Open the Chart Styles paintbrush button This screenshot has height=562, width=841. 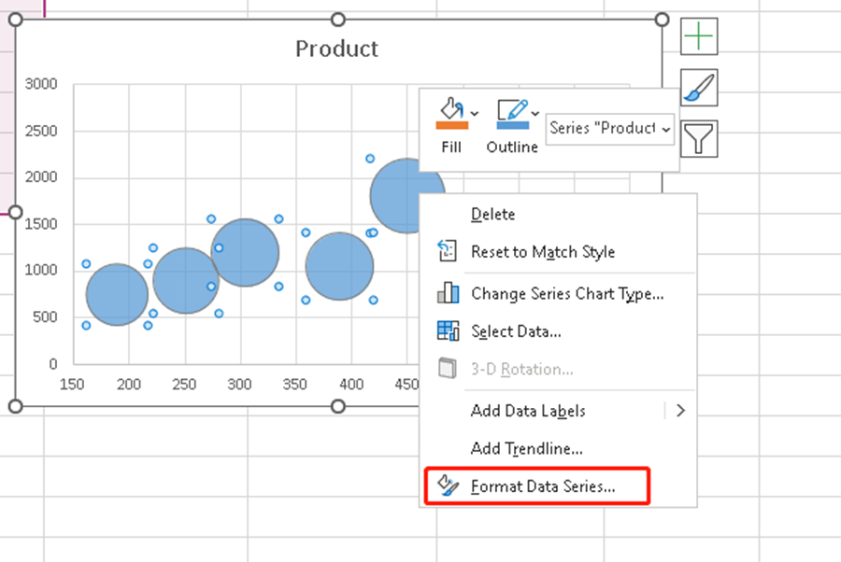(x=699, y=88)
